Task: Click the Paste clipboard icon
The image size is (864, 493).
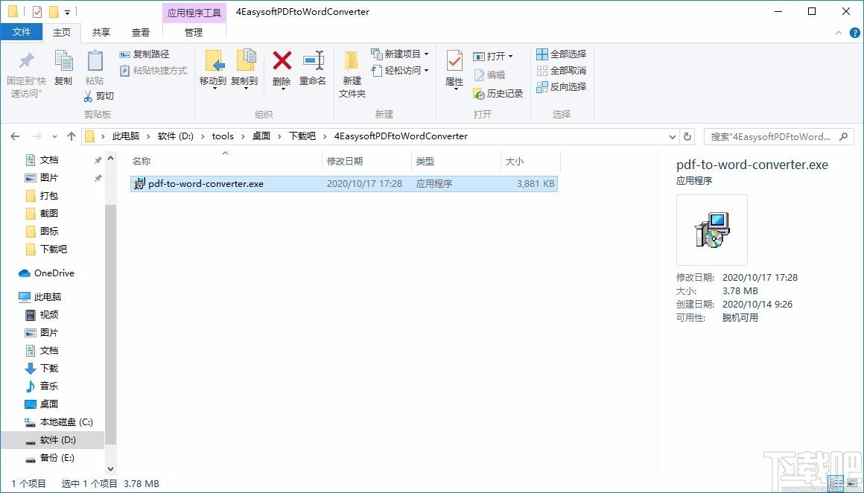Action: tap(95, 61)
